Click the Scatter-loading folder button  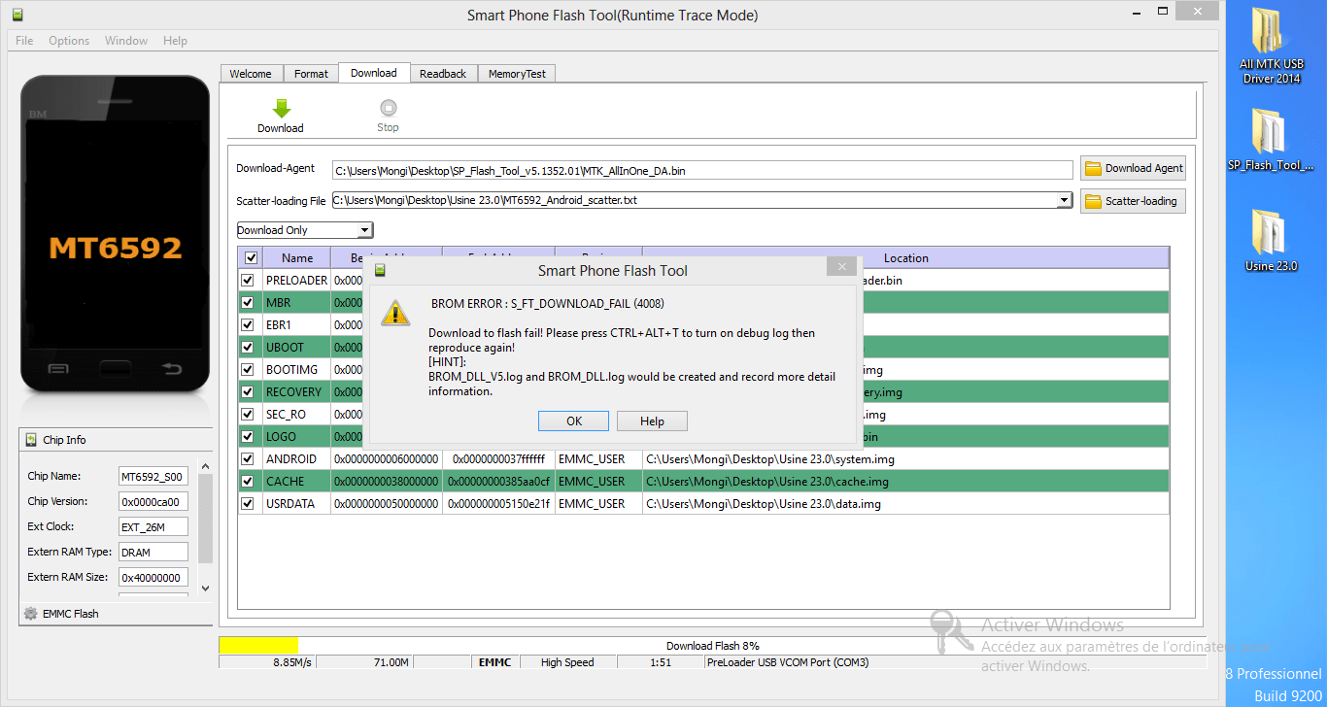point(1133,201)
